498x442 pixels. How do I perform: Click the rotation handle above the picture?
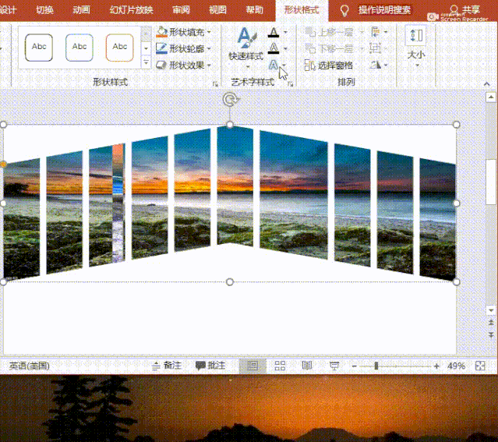click(229, 99)
